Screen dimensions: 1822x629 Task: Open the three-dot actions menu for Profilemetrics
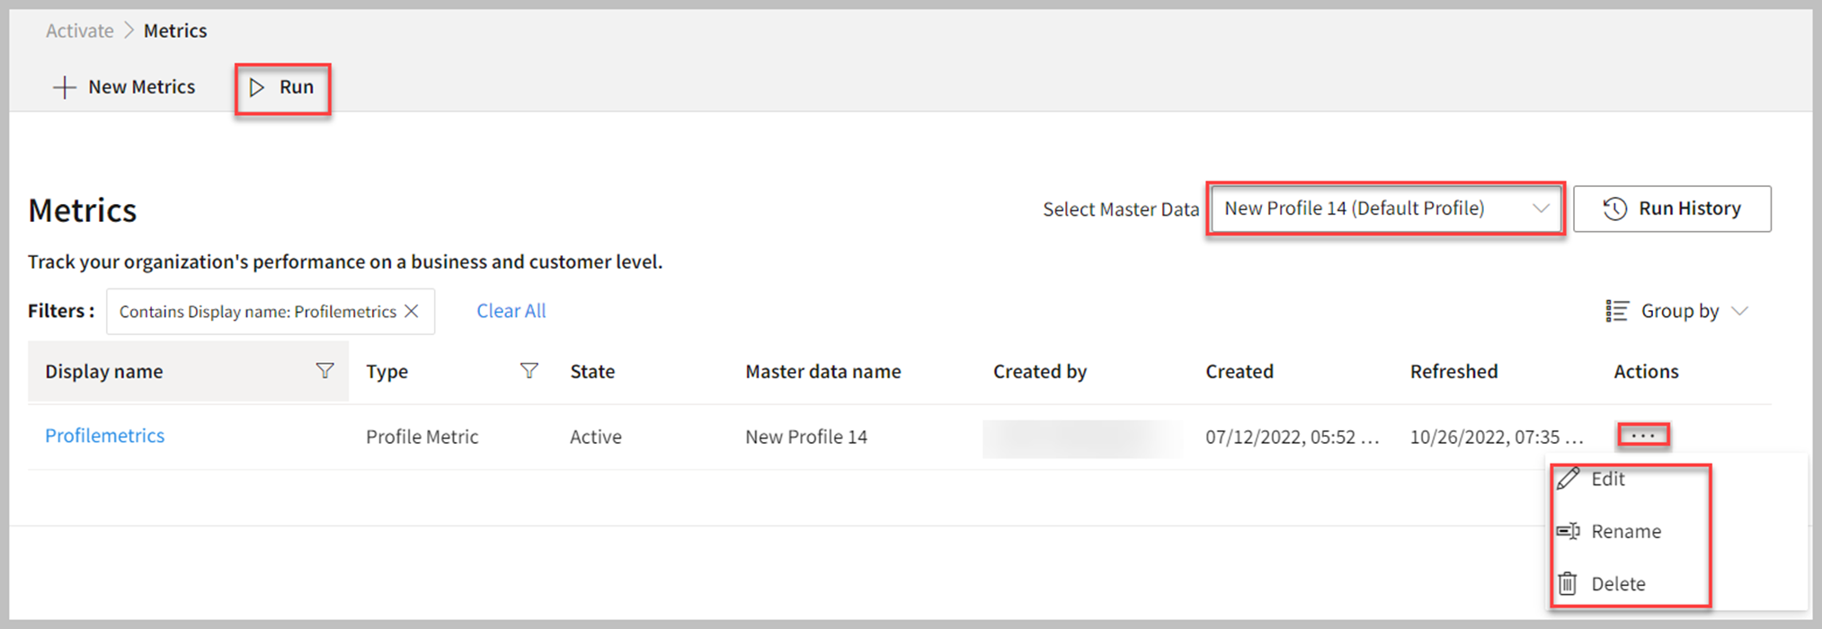[1642, 436]
